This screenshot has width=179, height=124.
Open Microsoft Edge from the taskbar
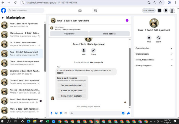[29, 121]
